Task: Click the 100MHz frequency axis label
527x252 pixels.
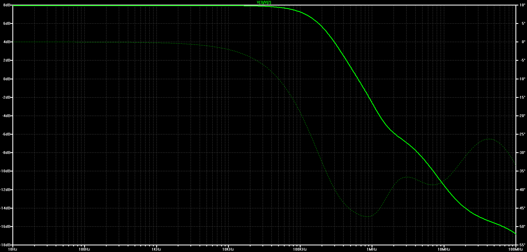Action: pyautogui.click(x=515, y=249)
